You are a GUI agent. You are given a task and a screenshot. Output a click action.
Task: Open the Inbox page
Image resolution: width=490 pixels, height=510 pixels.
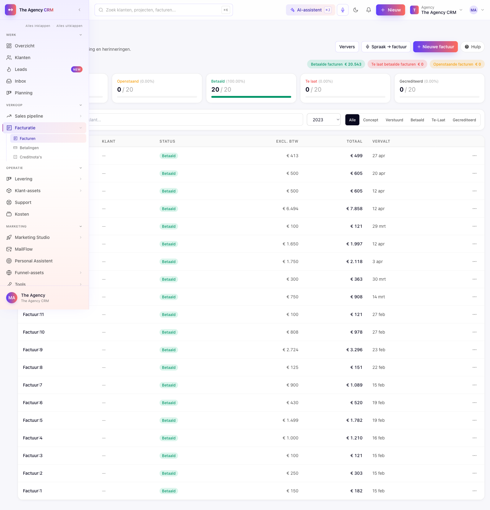point(44,81)
